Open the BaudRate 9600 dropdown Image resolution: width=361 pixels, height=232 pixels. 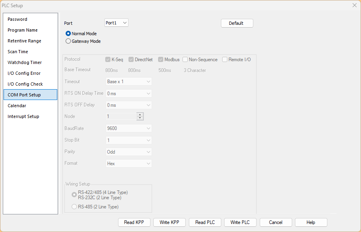[129, 128]
